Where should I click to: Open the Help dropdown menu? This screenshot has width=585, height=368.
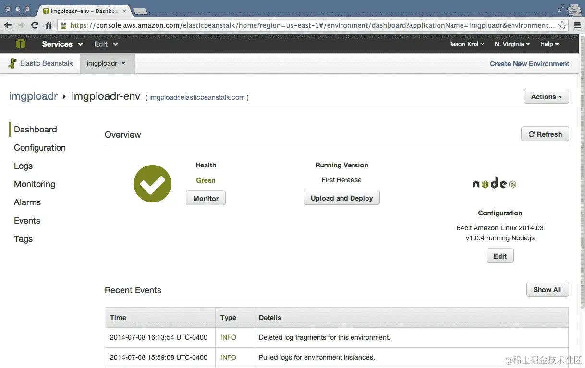549,44
